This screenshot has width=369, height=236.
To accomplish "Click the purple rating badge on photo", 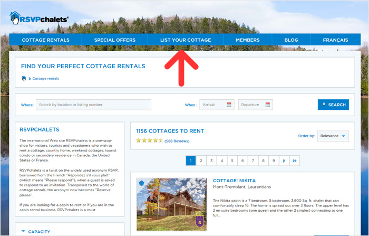I will click(x=200, y=221).
